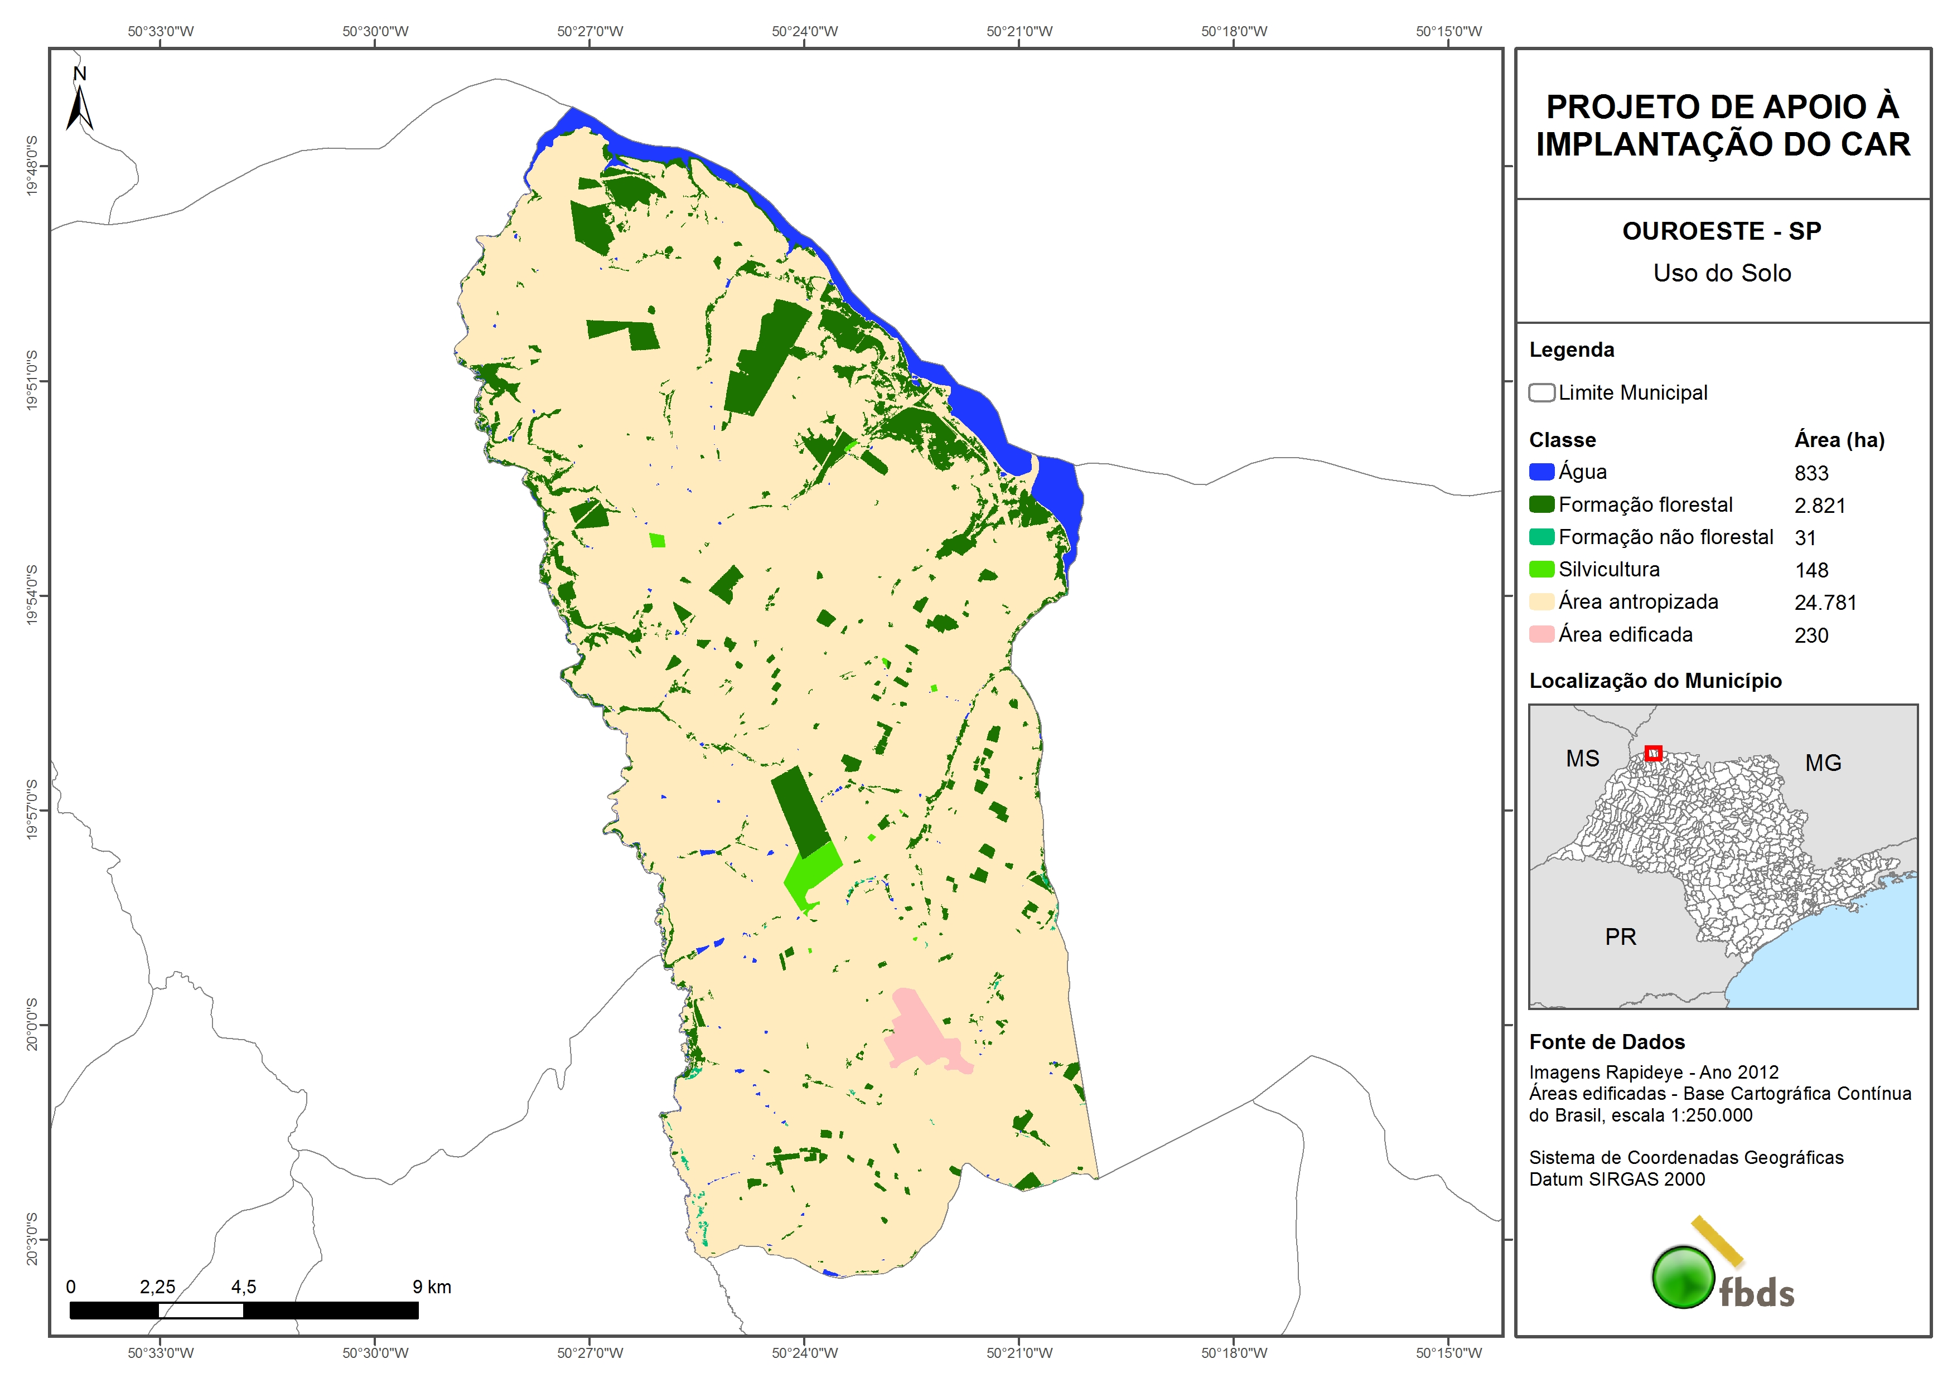
Task: Click the fbds green globe logo
Action: [1683, 1277]
